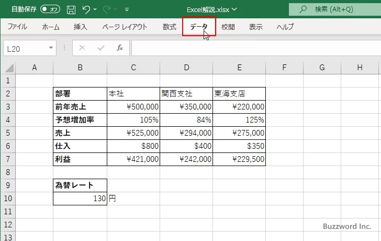Select cell with 125%

pyautogui.click(x=239, y=120)
